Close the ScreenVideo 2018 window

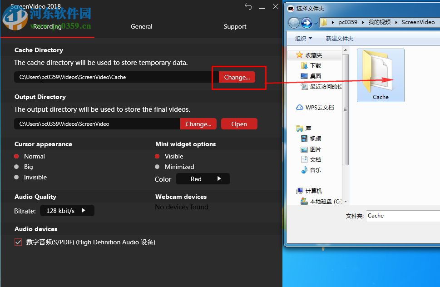click(x=276, y=6)
